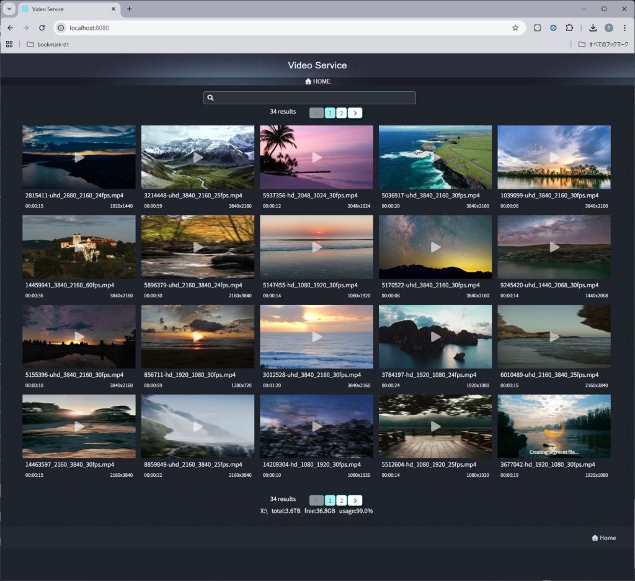Image resolution: width=635 pixels, height=581 pixels.
Task: Select page 2 in bottom pagination
Action: point(341,500)
